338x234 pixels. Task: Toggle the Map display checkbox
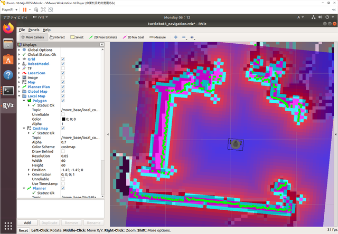click(63, 82)
